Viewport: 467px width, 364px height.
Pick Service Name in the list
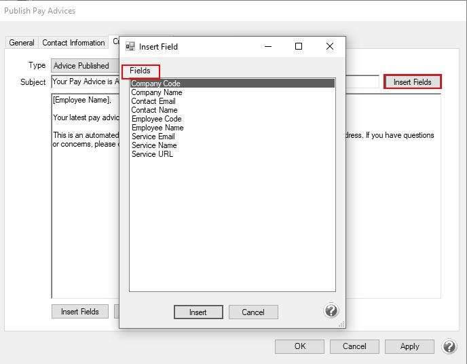153,145
